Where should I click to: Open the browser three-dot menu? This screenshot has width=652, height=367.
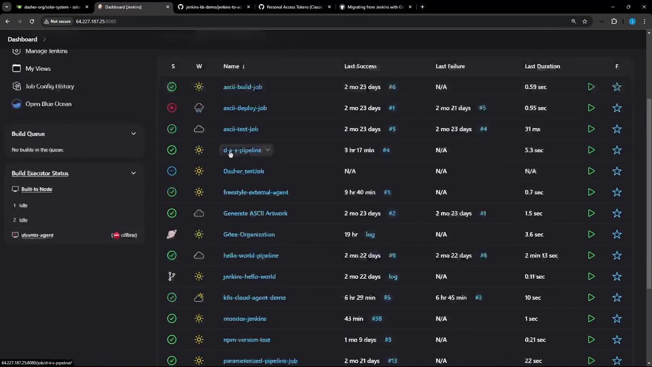pyautogui.click(x=645, y=21)
